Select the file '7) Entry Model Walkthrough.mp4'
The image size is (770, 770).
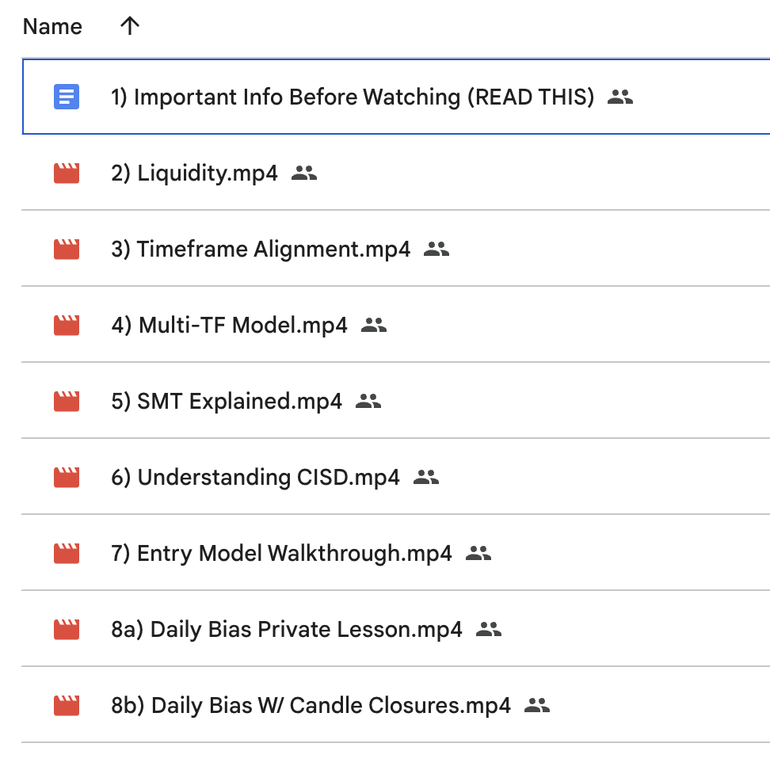[x=281, y=554]
